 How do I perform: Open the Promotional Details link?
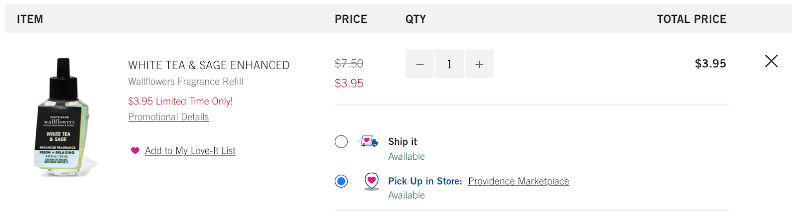(x=168, y=117)
